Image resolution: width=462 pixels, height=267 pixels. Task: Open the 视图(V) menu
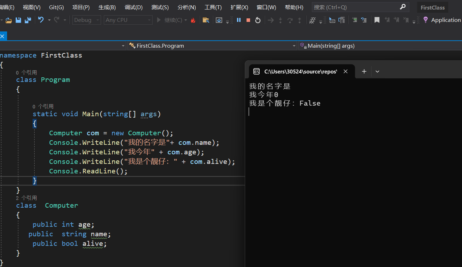pyautogui.click(x=31, y=7)
